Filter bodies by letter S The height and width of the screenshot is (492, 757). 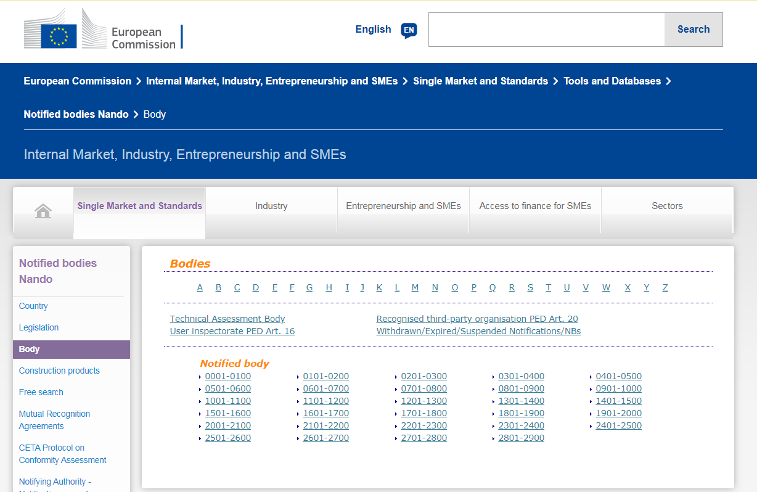(530, 287)
